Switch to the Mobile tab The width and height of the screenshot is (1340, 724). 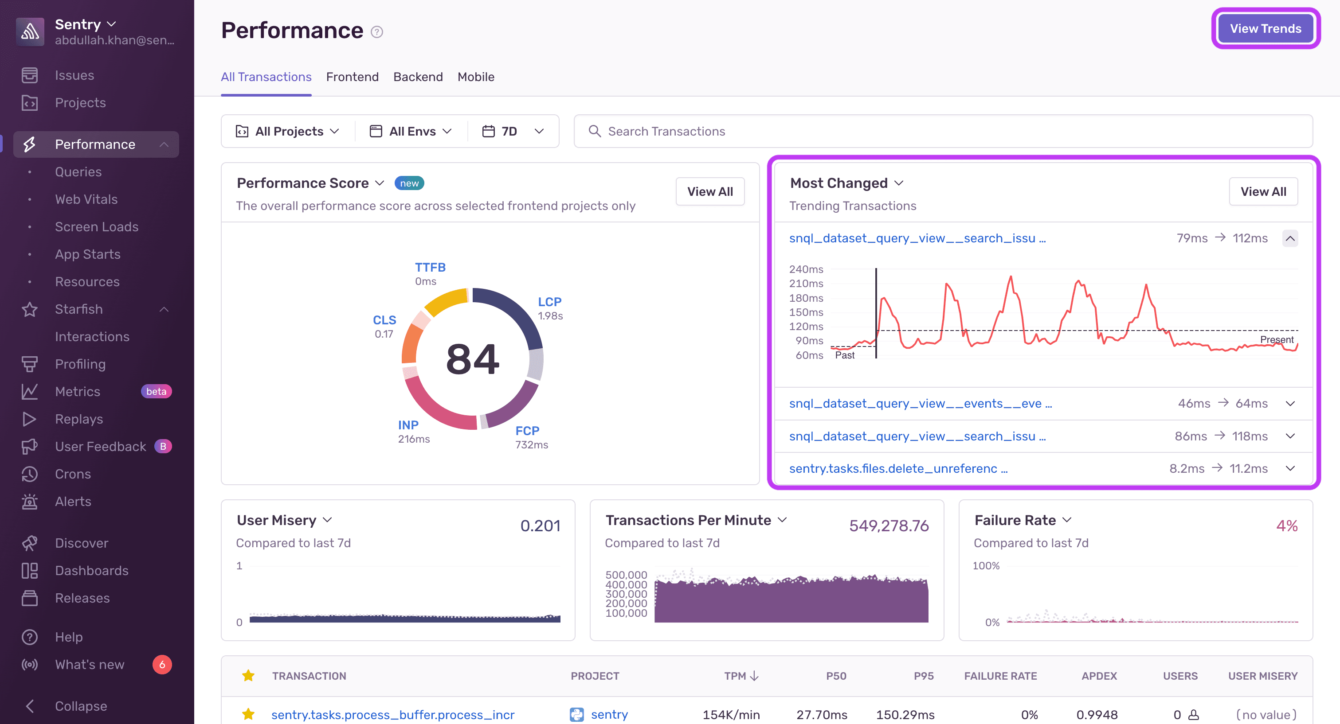(x=475, y=77)
